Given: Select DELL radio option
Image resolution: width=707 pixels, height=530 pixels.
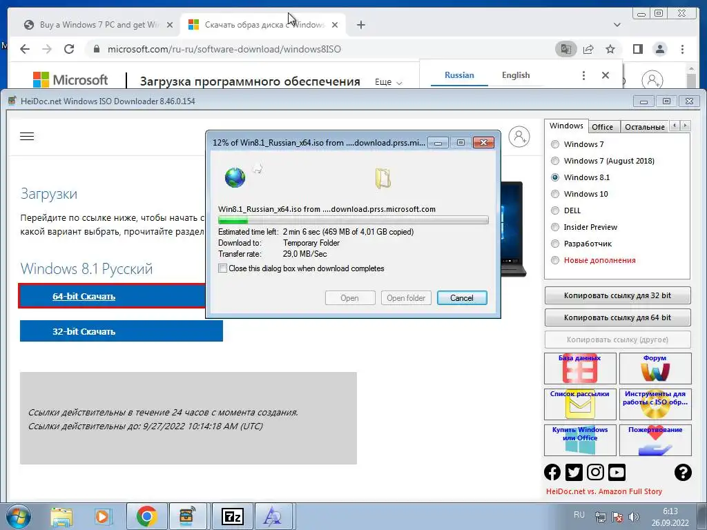Looking at the screenshot, I should tap(555, 210).
